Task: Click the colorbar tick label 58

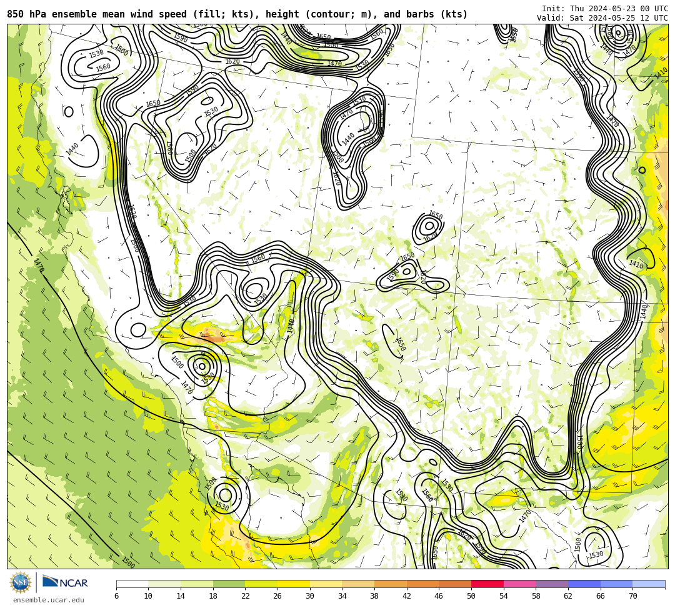Action: [x=536, y=596]
